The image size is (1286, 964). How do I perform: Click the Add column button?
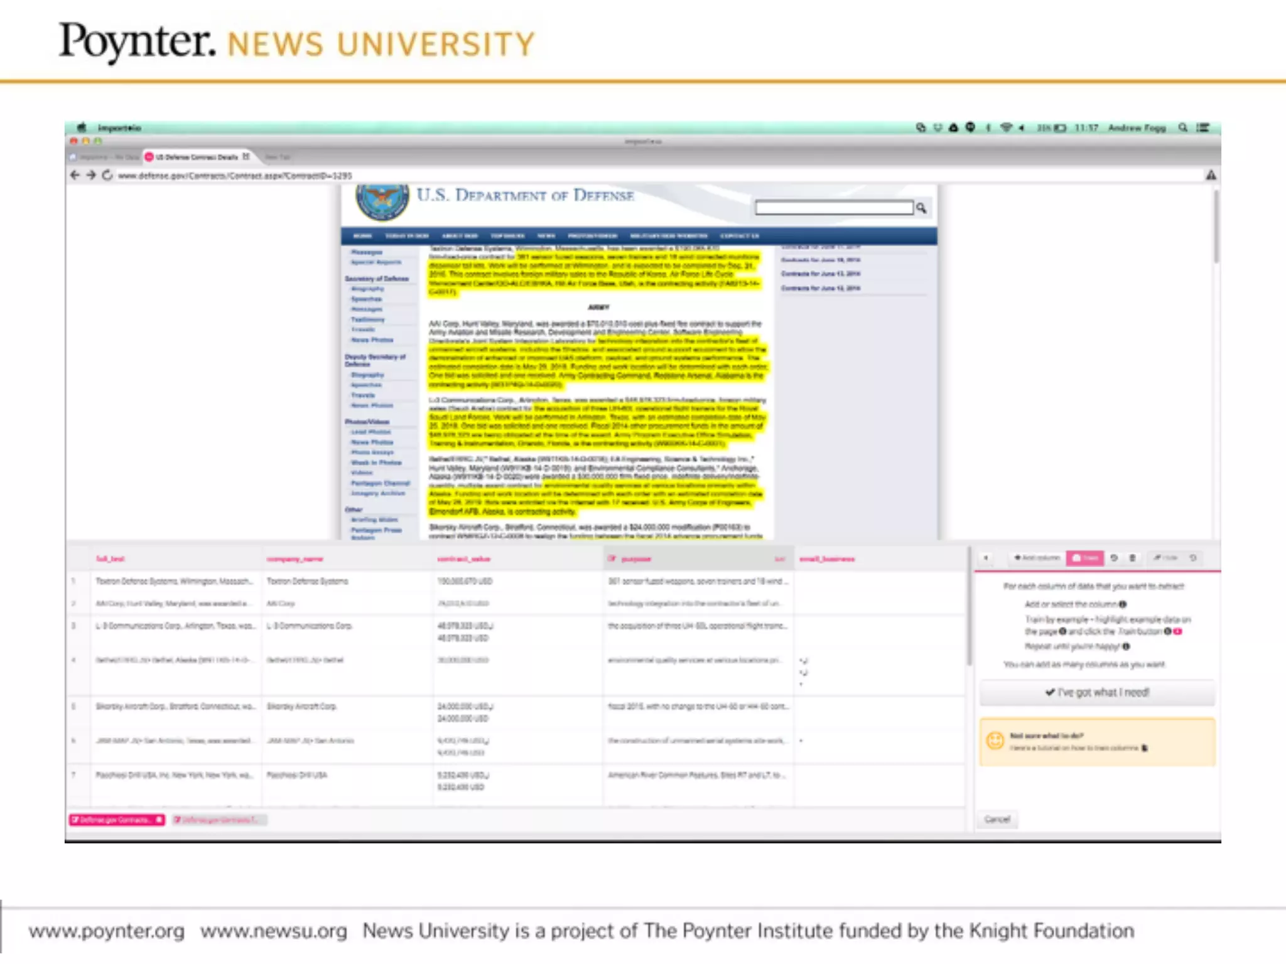[1037, 558]
